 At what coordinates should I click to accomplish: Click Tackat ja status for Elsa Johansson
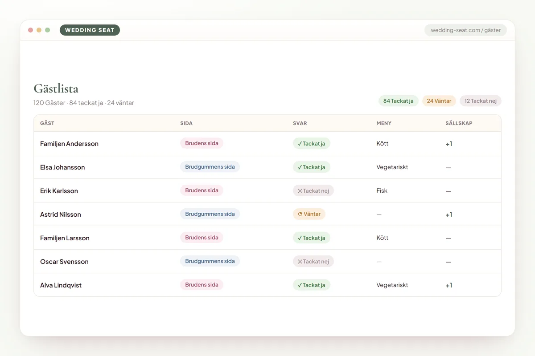coord(312,167)
